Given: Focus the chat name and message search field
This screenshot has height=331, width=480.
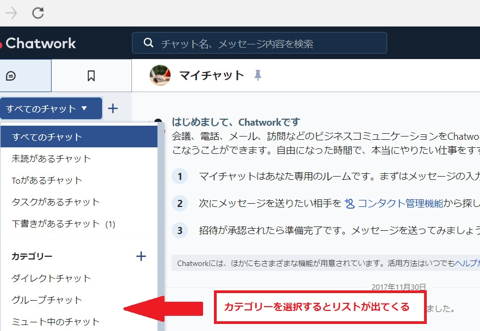Looking at the screenshot, I should pos(260,43).
